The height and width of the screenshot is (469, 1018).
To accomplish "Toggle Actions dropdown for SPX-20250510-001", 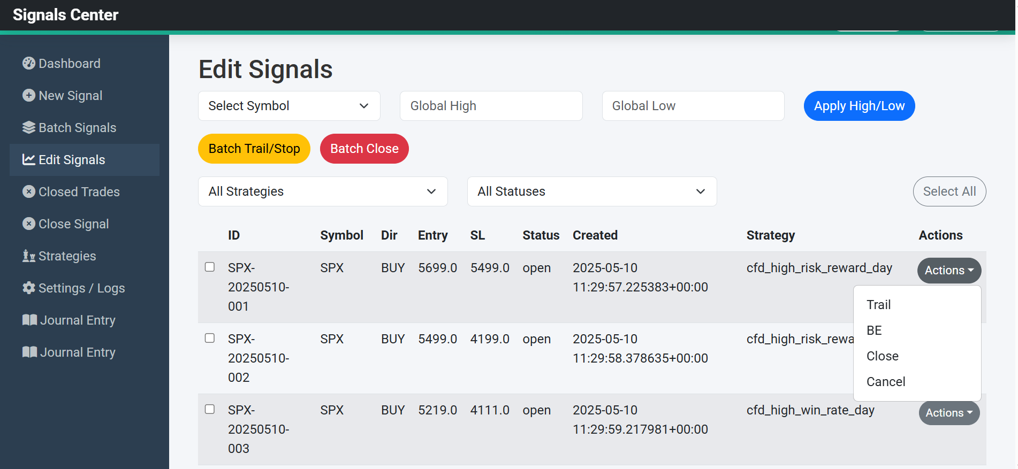I will pyautogui.click(x=949, y=271).
